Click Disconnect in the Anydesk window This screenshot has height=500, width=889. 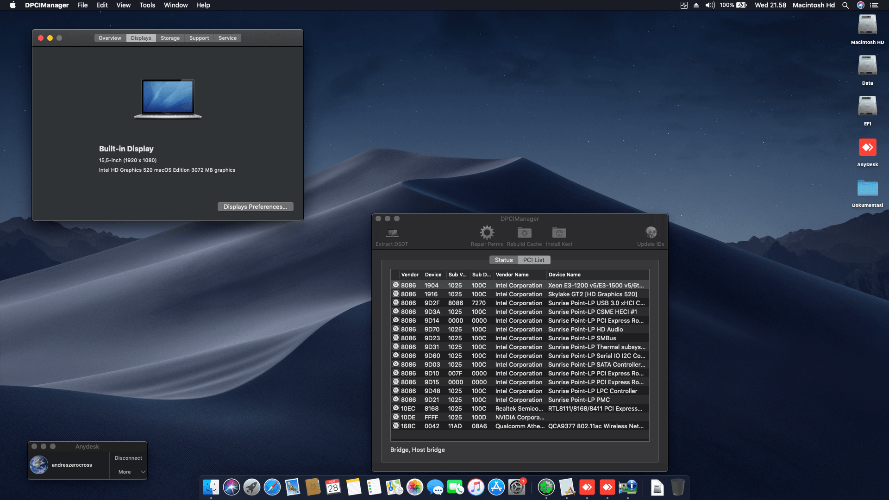128,458
